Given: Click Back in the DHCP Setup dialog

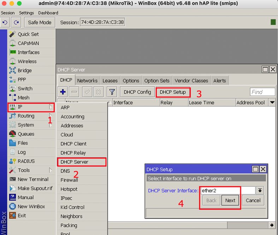Looking at the screenshot, I should 211,200.
